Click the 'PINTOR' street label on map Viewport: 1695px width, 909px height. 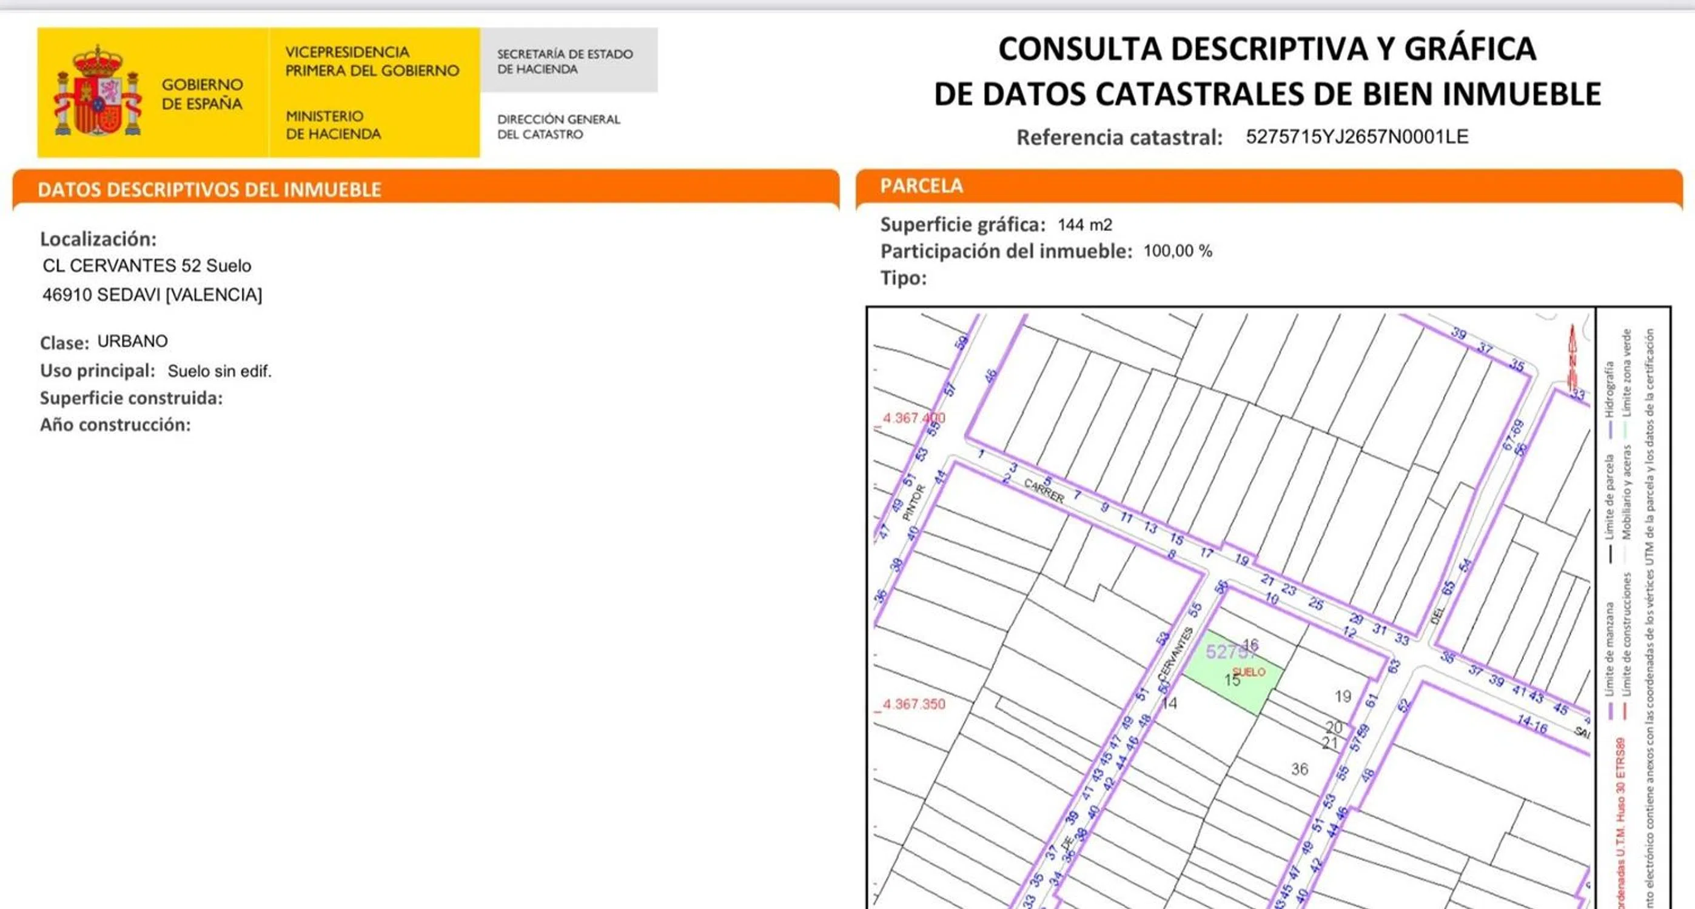[x=913, y=502]
